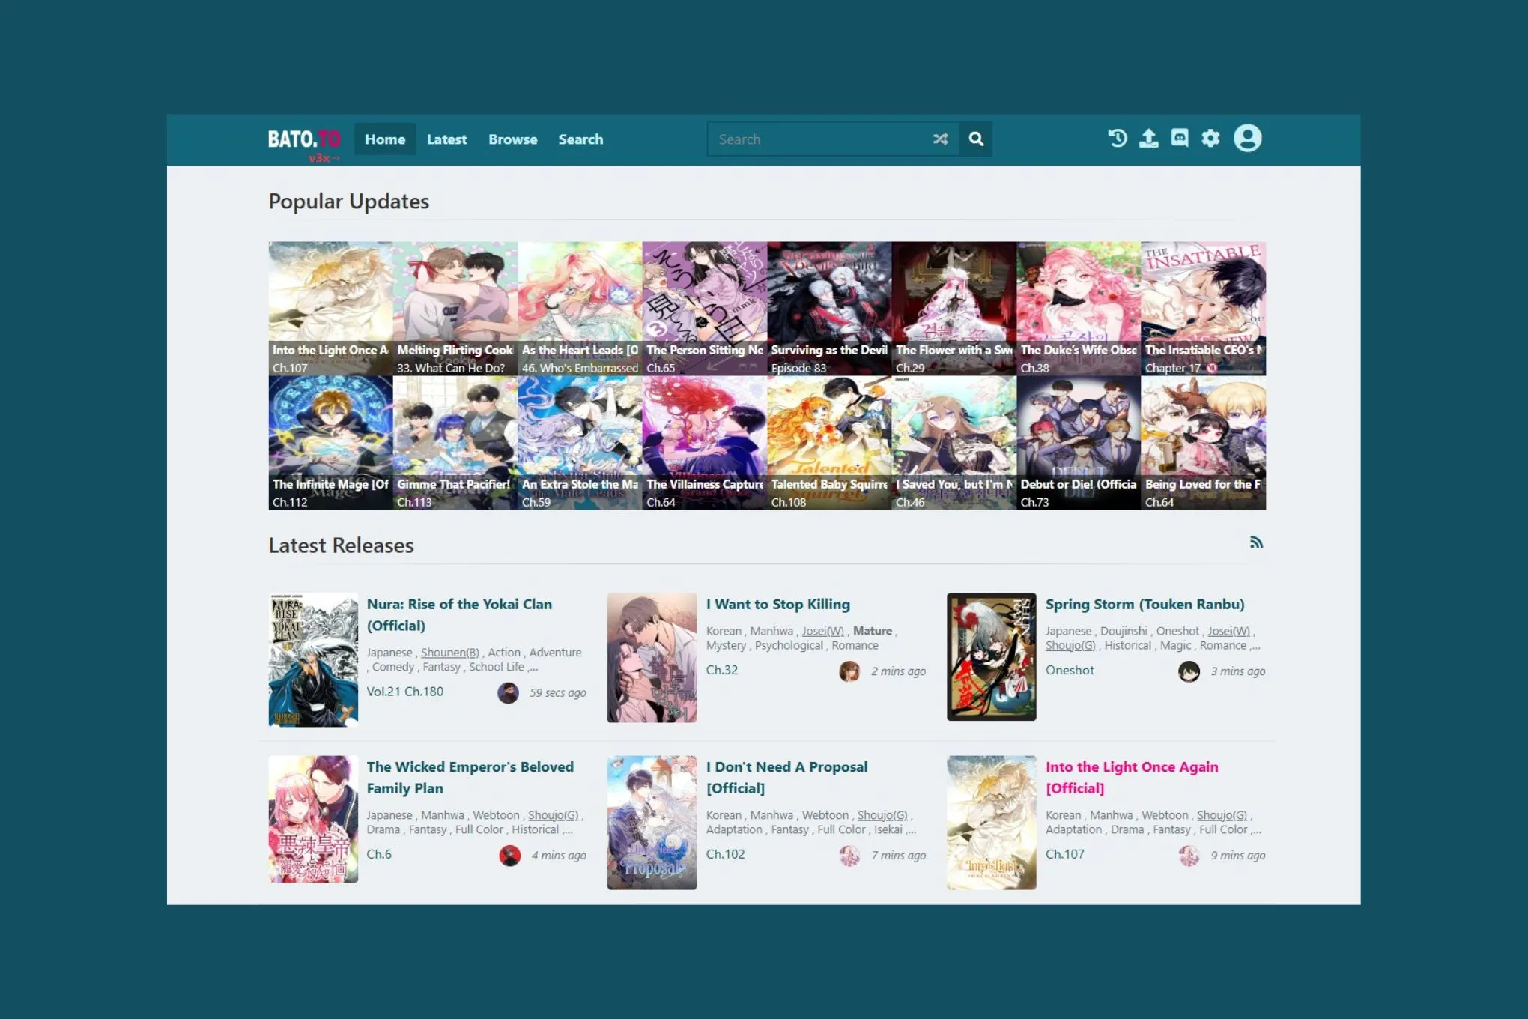Follow the Josei(W) link under I Want to Stop Killing
Screen dimensions: 1528x1019
[x=821, y=631]
